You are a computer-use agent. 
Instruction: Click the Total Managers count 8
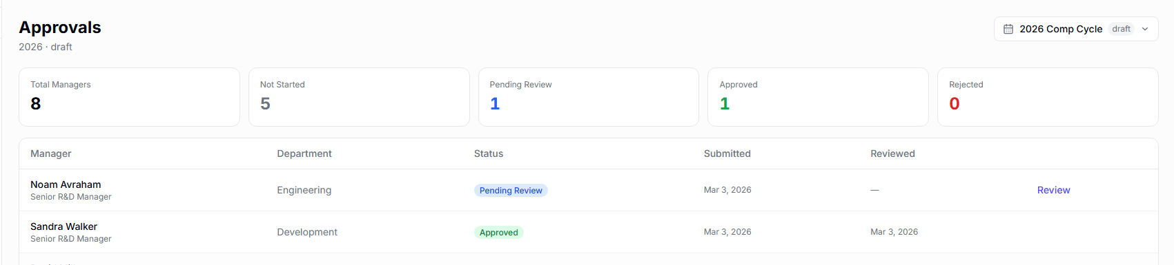pyautogui.click(x=36, y=104)
